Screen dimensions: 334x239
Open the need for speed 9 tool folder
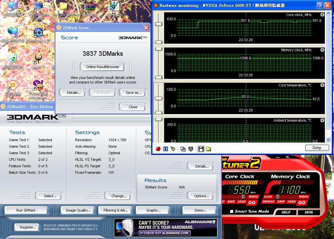(63, 10)
